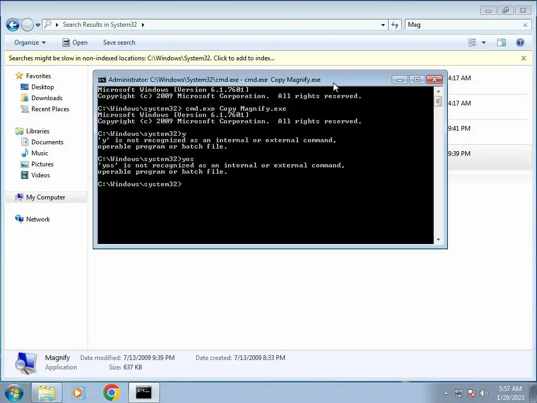Open the address bar history dropdown
The width and height of the screenshot is (537, 403).
click(382, 25)
